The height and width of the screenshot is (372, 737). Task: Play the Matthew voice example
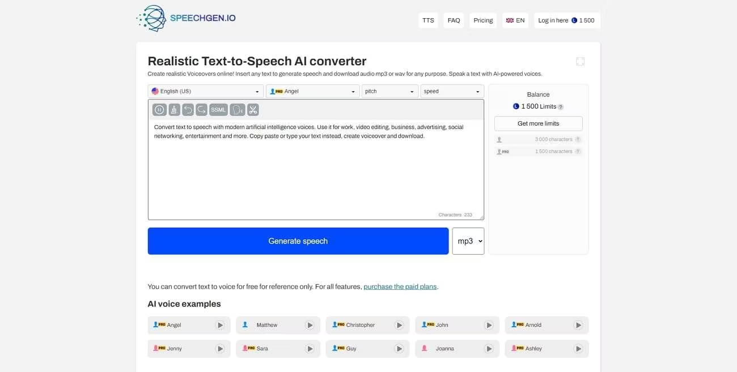310,324
